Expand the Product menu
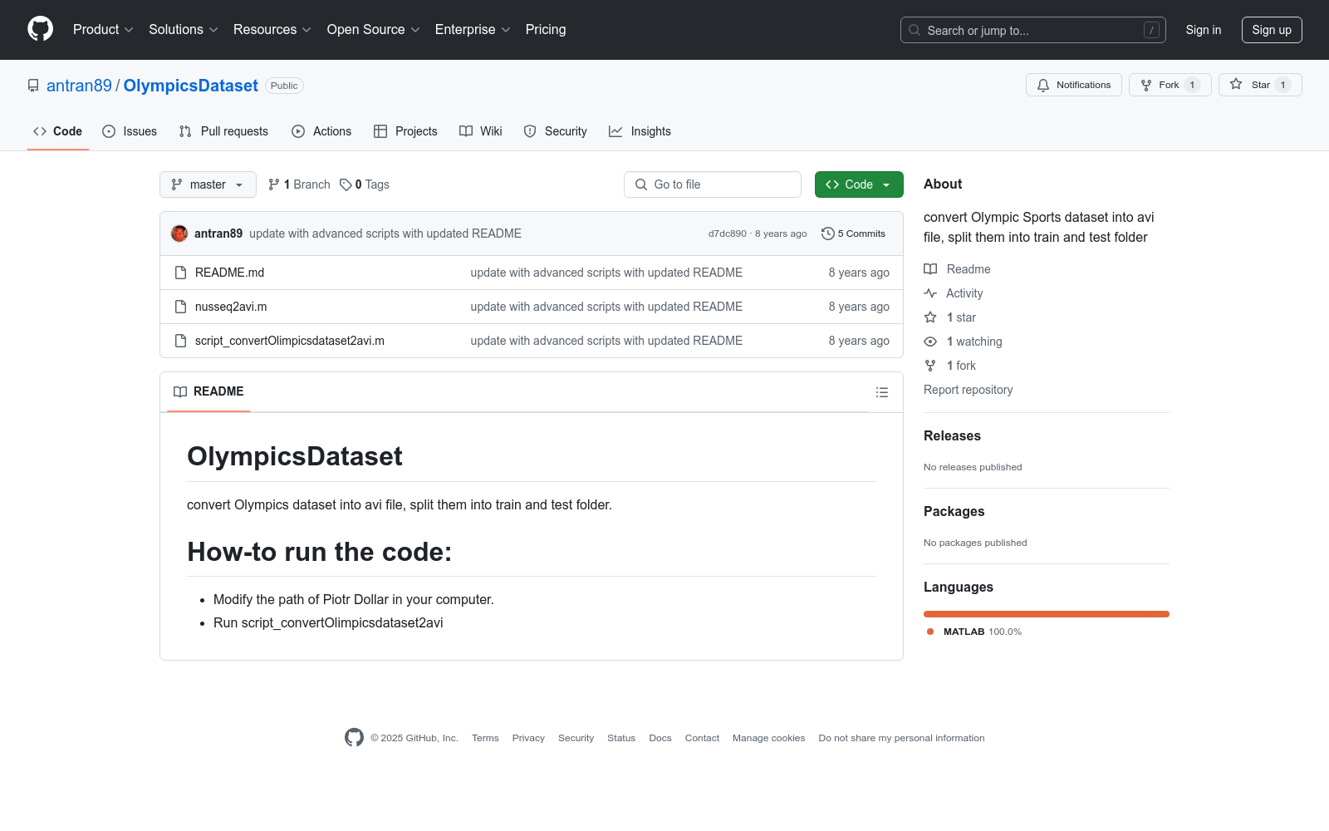Viewport: 1329px width, 831px height. pyautogui.click(x=103, y=30)
